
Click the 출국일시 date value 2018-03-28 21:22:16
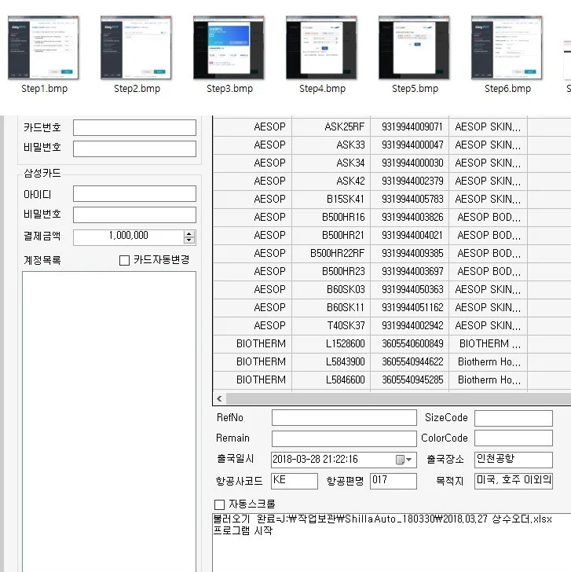316,460
